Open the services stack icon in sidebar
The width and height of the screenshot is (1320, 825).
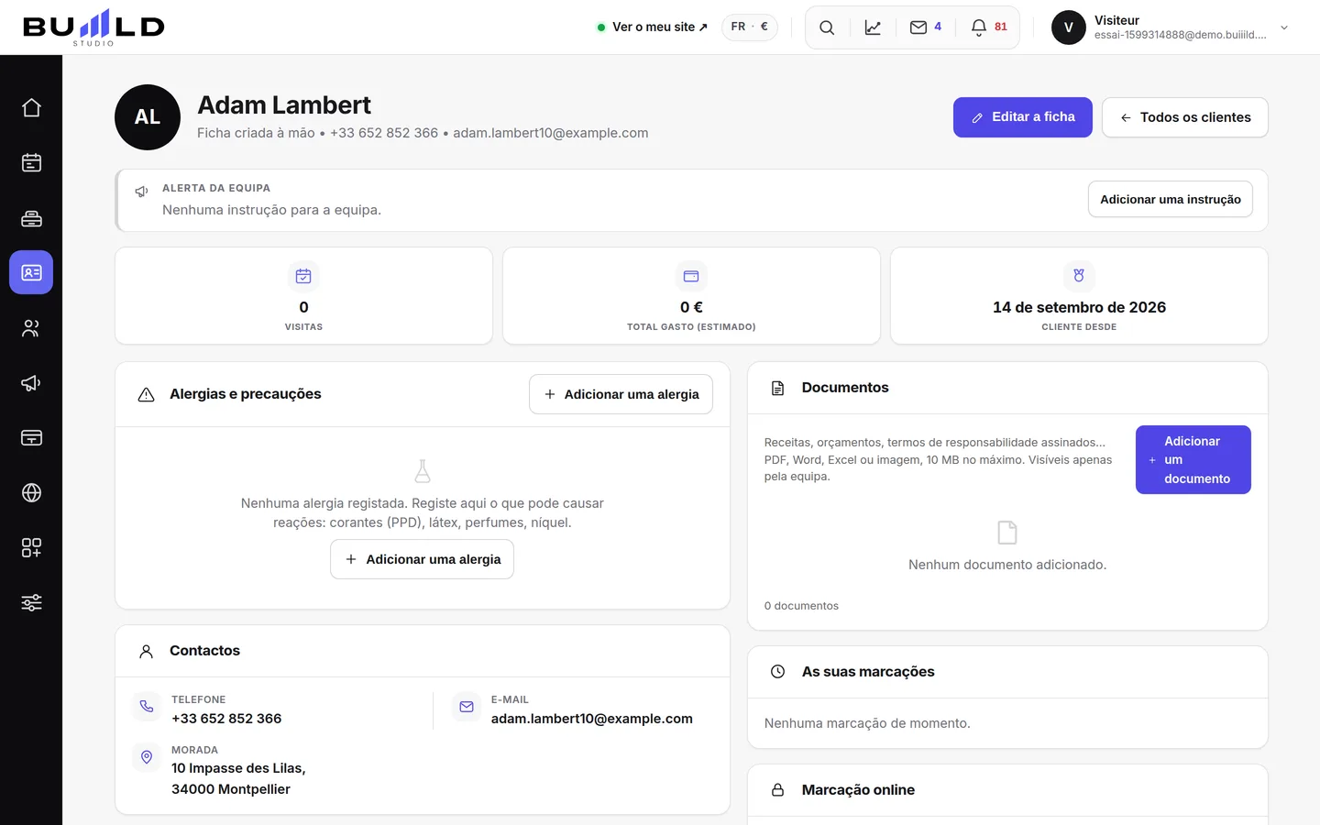point(31,218)
